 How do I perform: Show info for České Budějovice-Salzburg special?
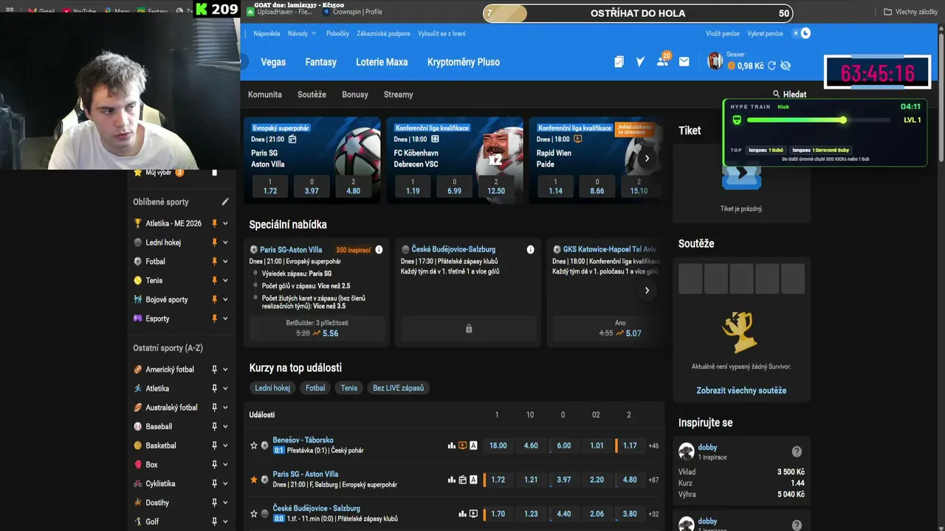click(530, 250)
